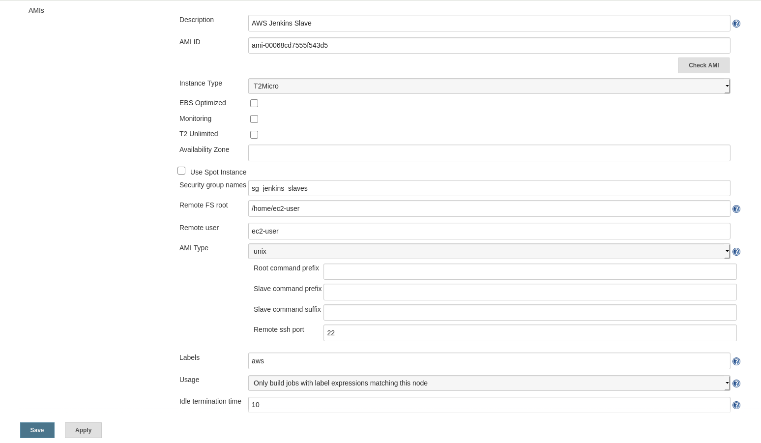Open help icon next to Remote FS root
The height and width of the screenshot is (443, 761).
[736, 209]
